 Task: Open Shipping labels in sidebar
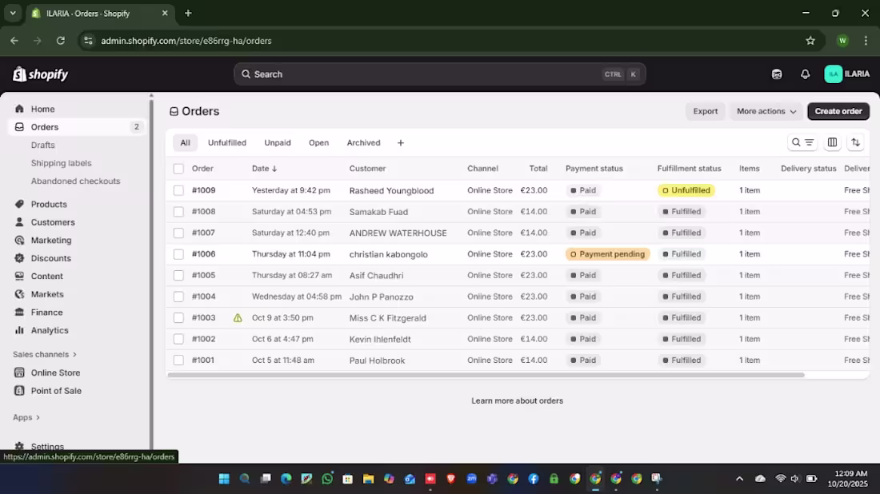(x=61, y=162)
